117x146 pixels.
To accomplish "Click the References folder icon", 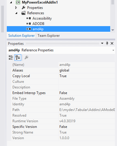I will point(23,13).
